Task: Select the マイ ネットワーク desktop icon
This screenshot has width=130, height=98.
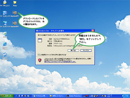Action: (x=5, y=24)
